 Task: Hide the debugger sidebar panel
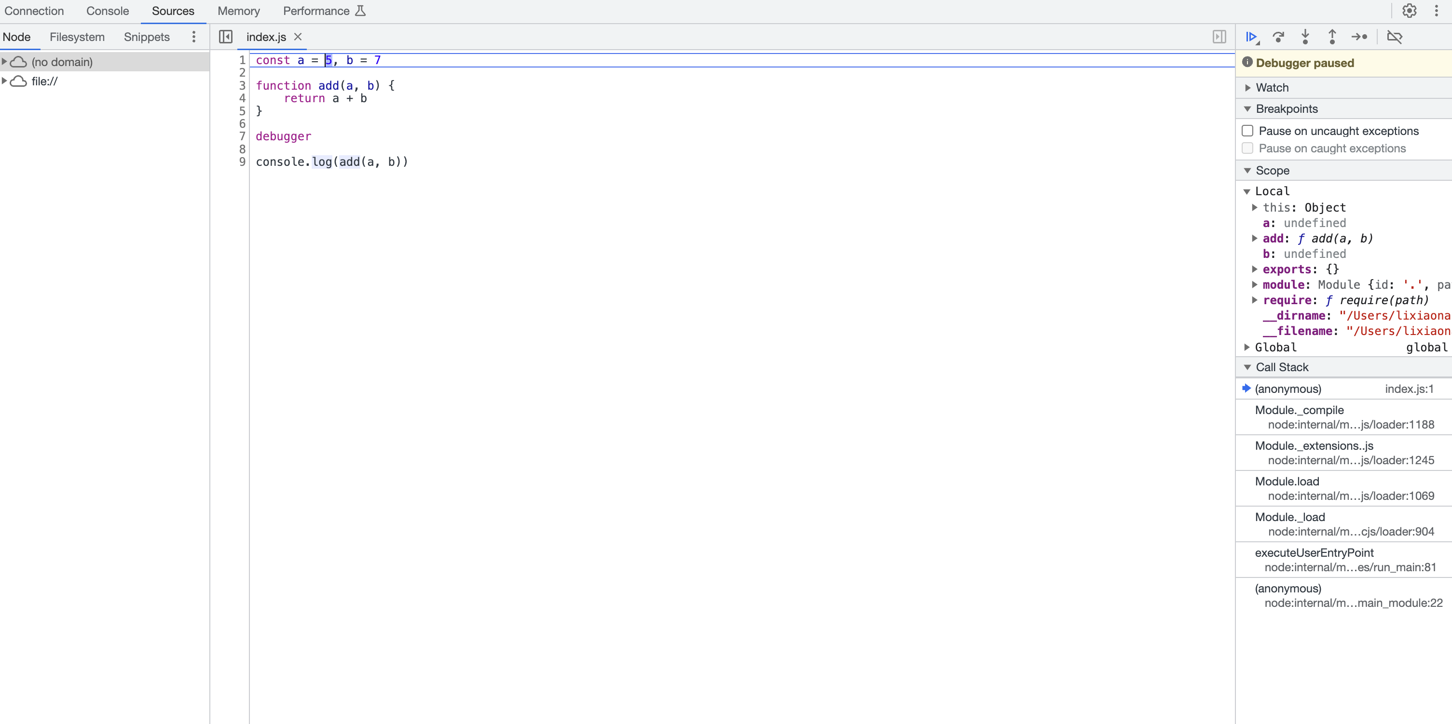pos(1219,37)
